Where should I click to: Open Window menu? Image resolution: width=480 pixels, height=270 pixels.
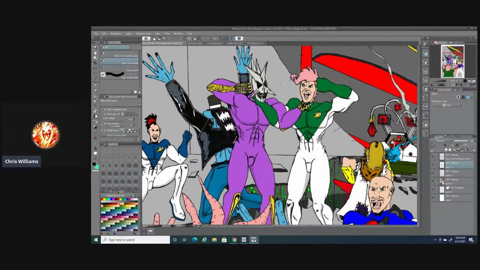(x=178, y=33)
